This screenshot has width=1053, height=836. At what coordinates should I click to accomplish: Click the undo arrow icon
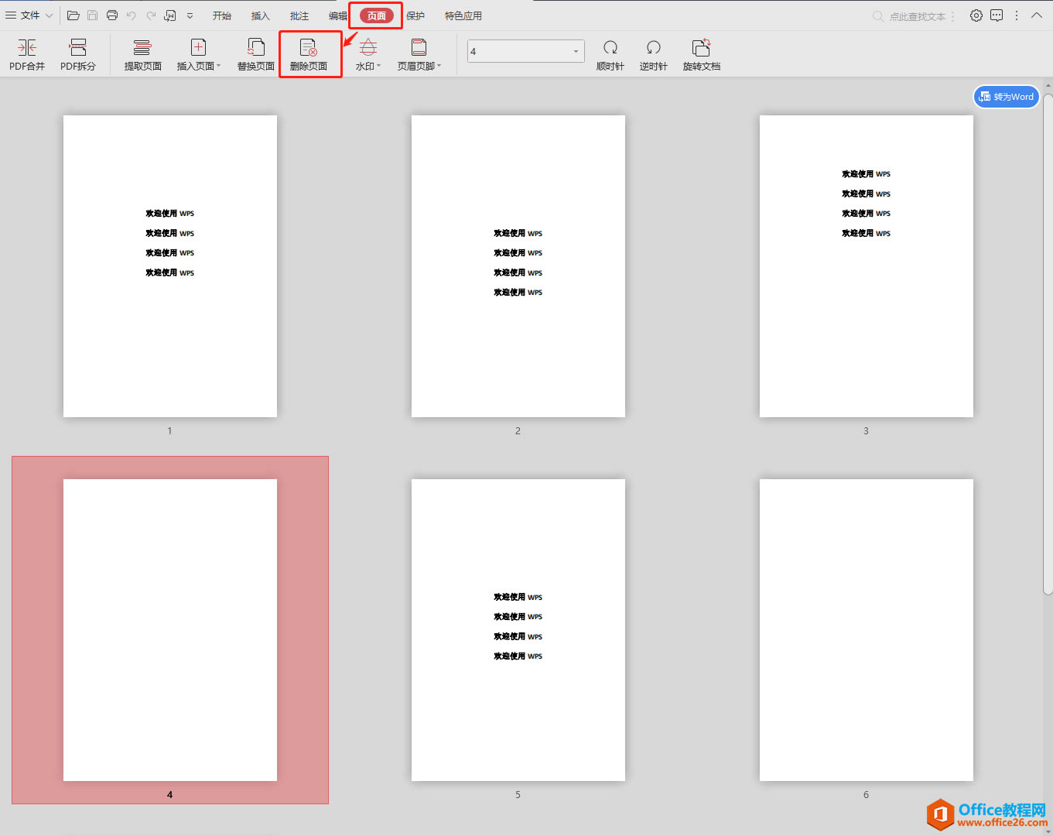132,15
